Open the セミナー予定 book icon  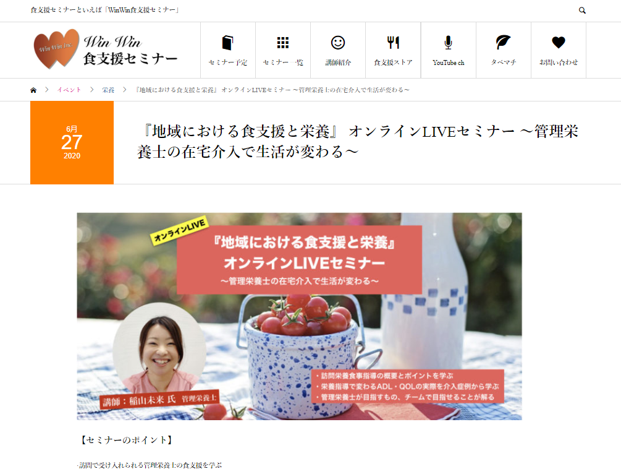point(228,43)
